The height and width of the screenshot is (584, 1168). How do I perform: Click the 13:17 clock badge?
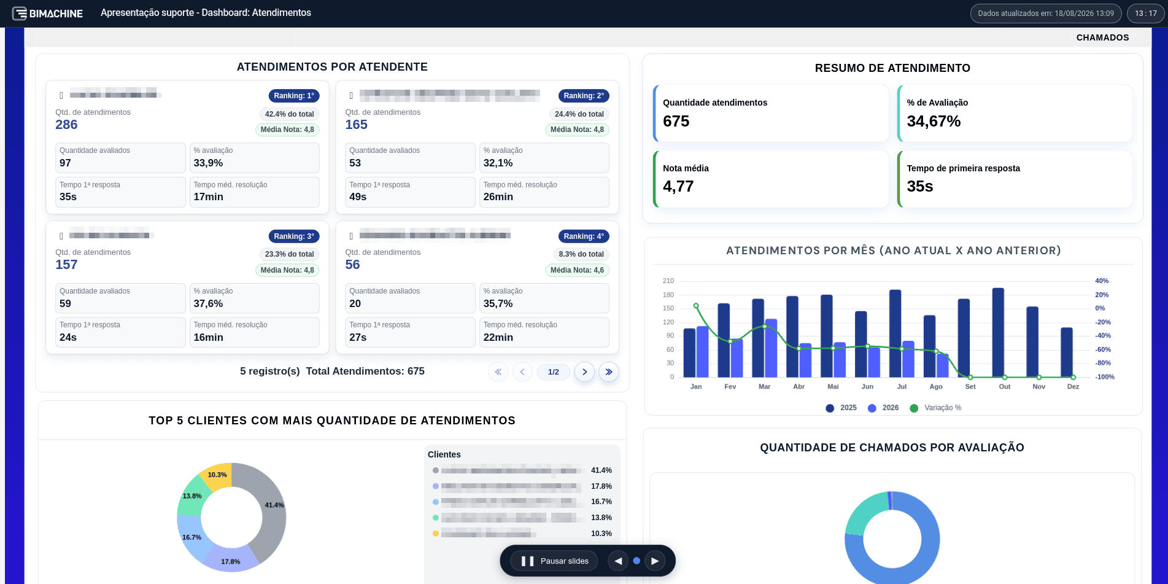click(1145, 14)
